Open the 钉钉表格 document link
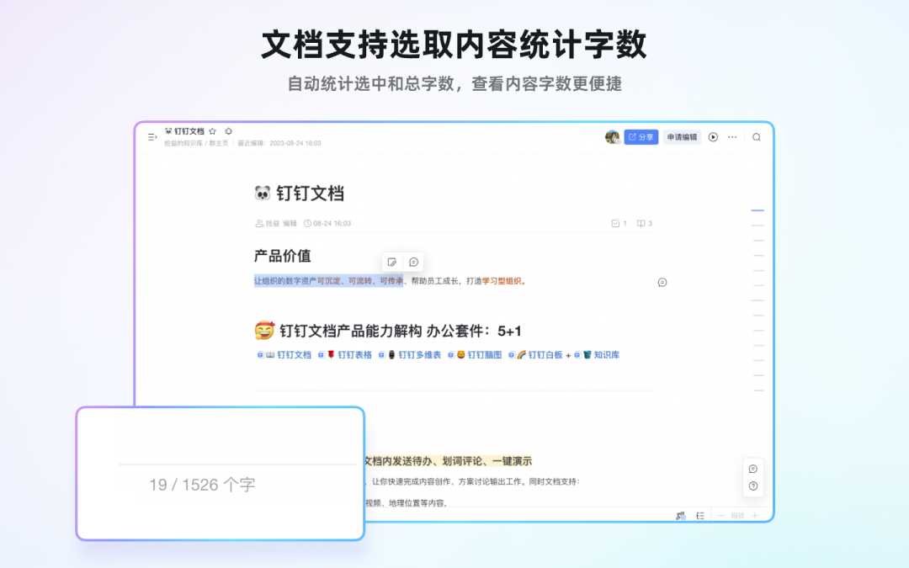The width and height of the screenshot is (909, 568). tap(349, 355)
